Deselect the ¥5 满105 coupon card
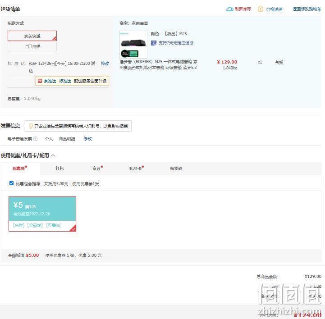The width and height of the screenshot is (325, 319). [x=42, y=214]
